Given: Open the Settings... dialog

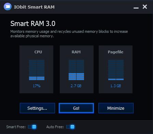Looking at the screenshot, I should (37, 108).
